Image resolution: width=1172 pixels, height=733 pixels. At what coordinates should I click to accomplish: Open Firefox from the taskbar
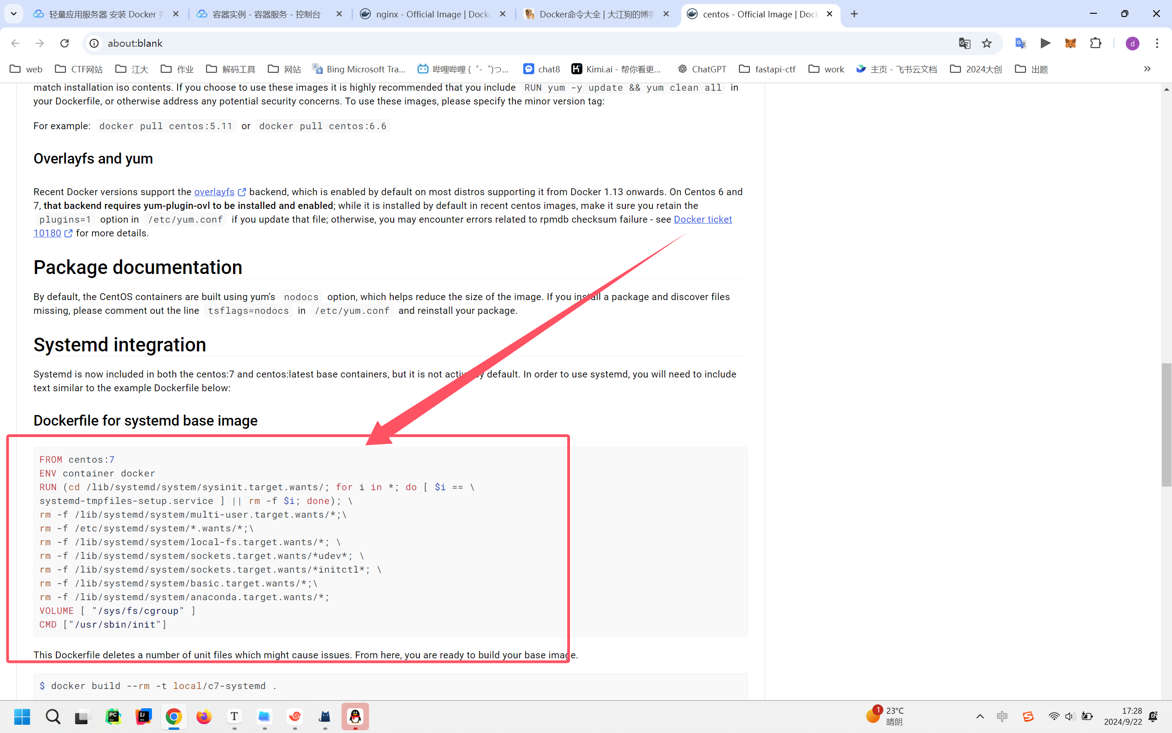204,716
